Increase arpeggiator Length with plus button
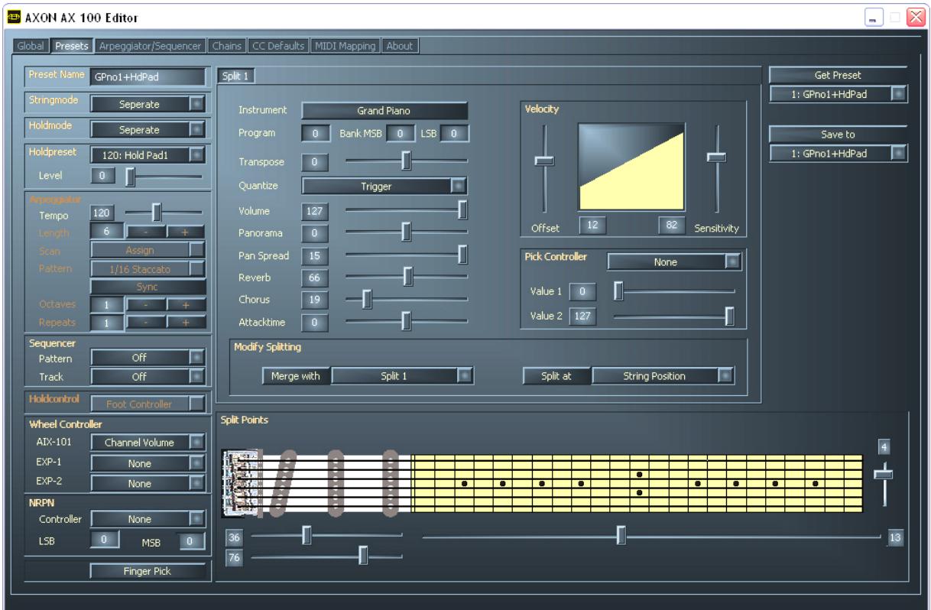 point(187,232)
